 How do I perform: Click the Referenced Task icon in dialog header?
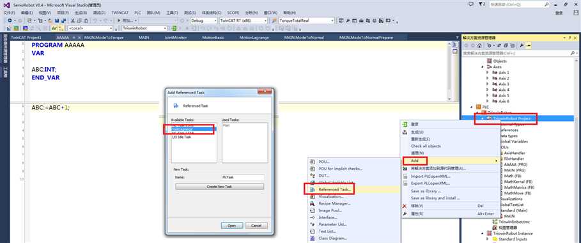[x=176, y=106]
